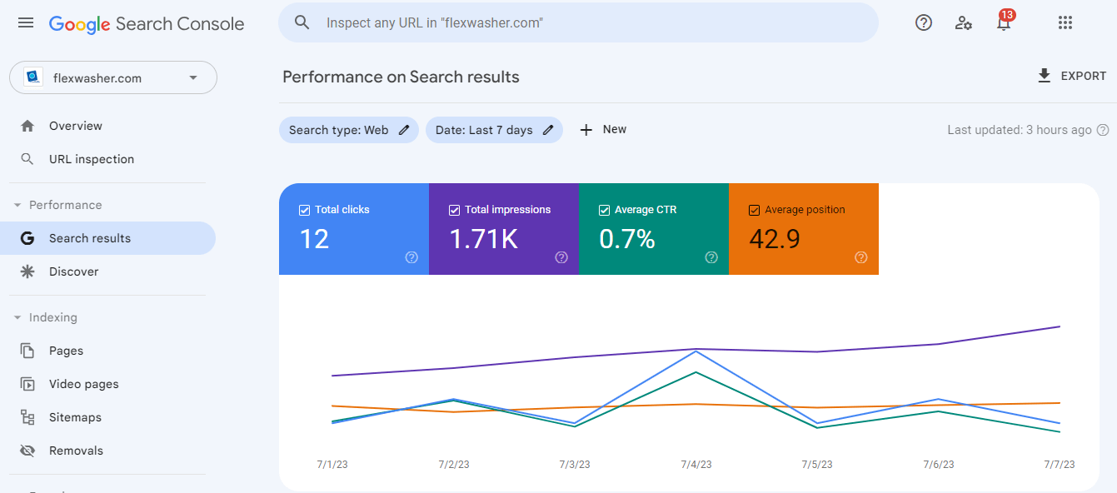This screenshot has width=1117, height=493.
Task: Show help for Total impressions
Action: (561, 257)
